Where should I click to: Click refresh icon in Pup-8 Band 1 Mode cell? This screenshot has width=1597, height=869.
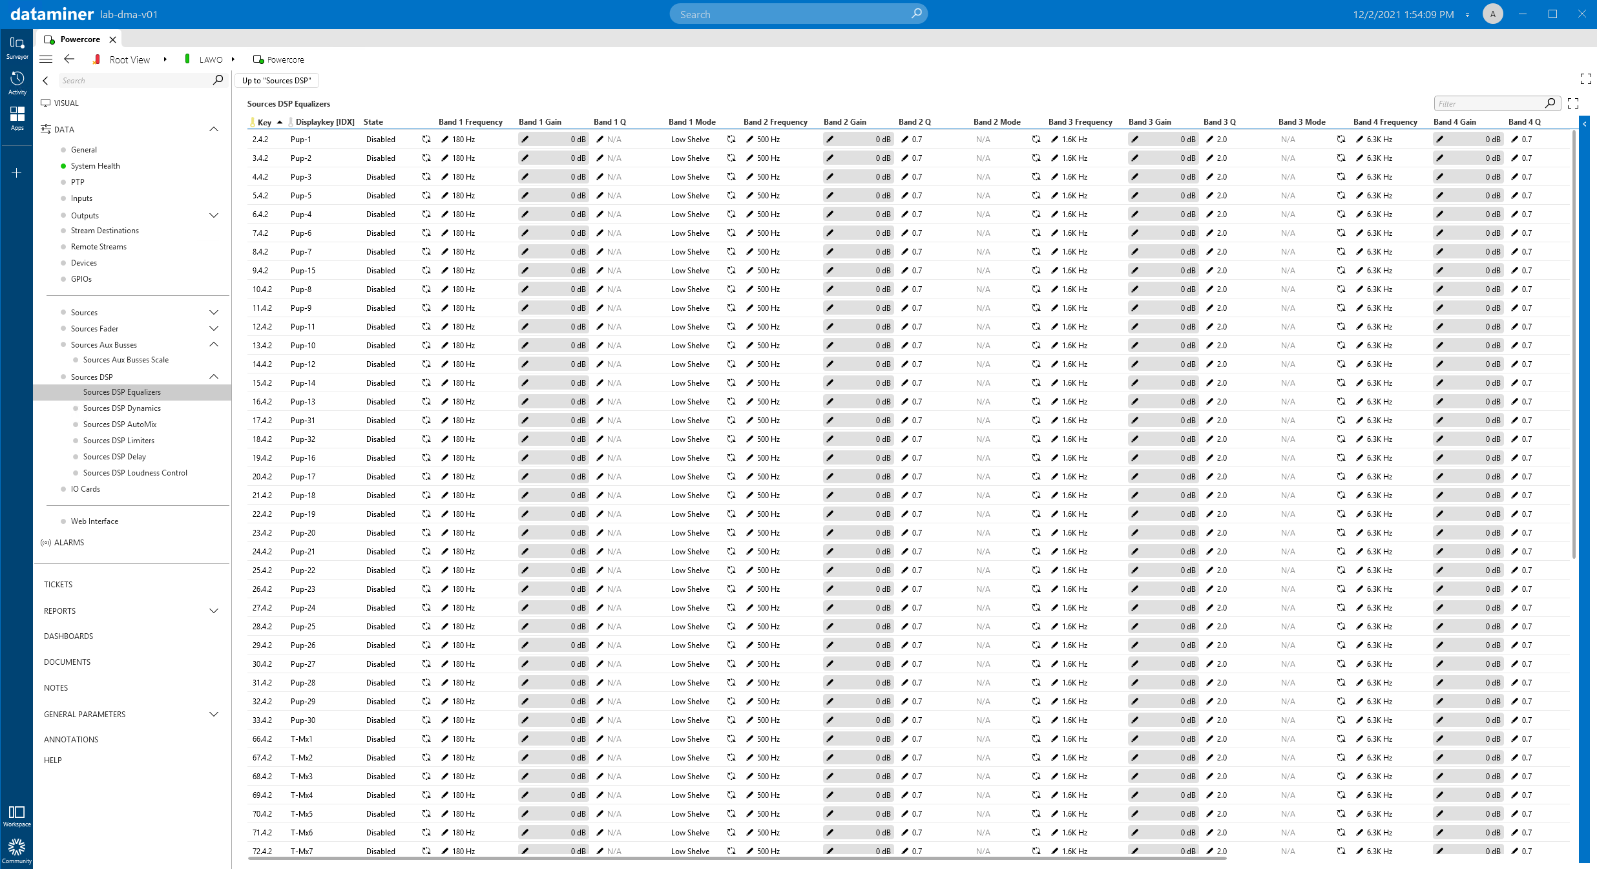731,289
